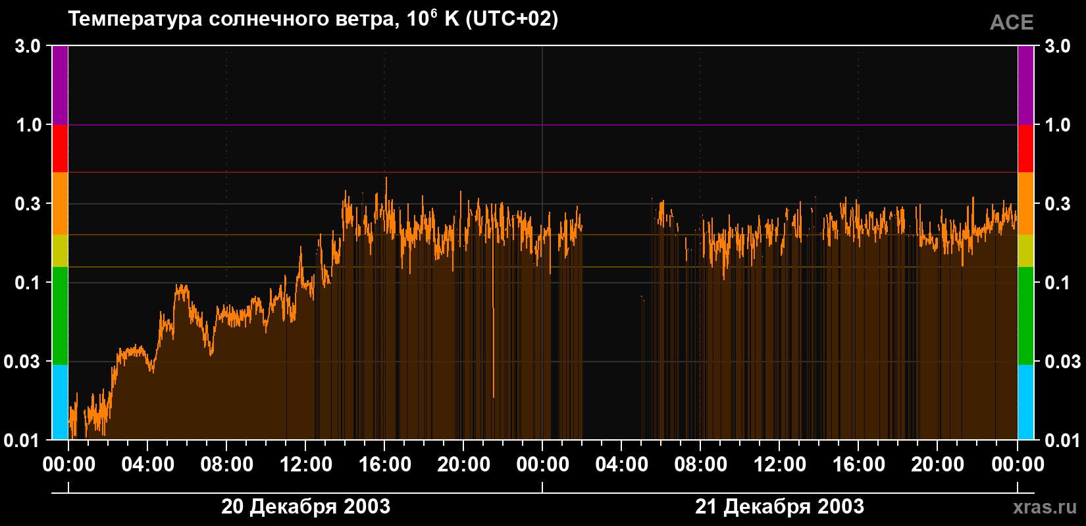Click the 08:00 tick on 20 Декабря
The width and height of the screenshot is (1086, 526).
click(226, 465)
